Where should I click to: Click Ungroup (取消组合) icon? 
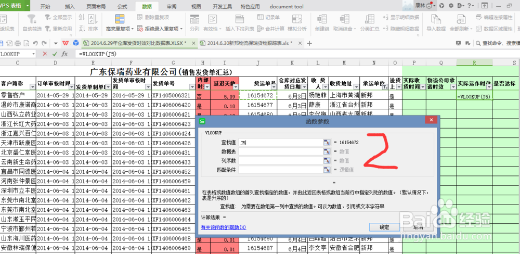(345, 19)
